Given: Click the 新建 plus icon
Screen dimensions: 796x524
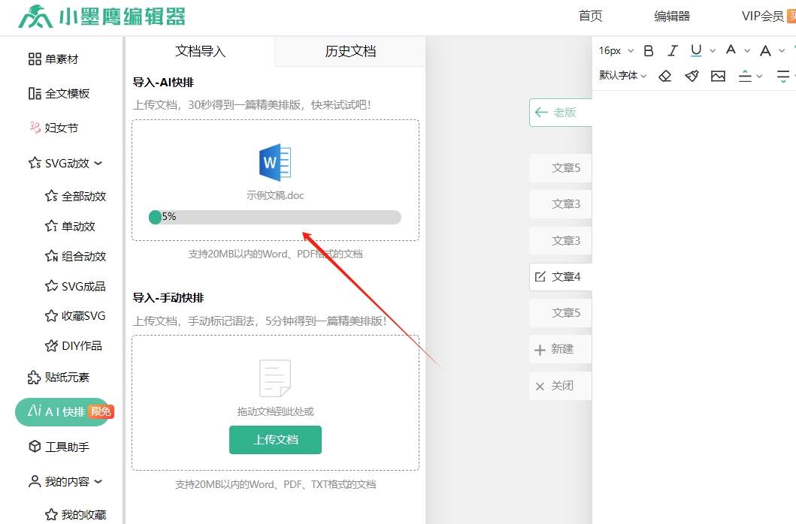Looking at the screenshot, I should point(540,350).
